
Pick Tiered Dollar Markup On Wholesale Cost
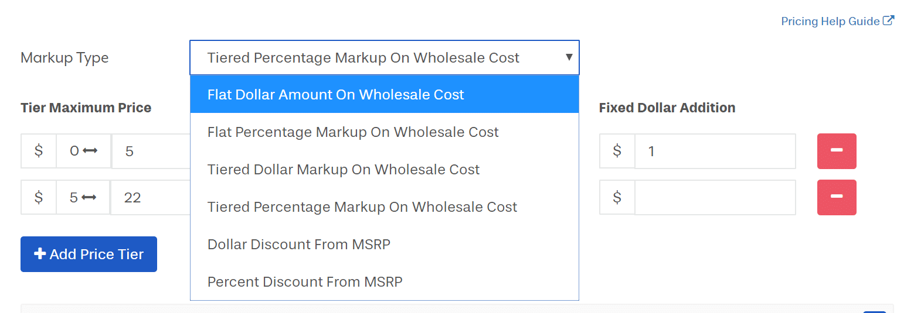[x=344, y=170]
